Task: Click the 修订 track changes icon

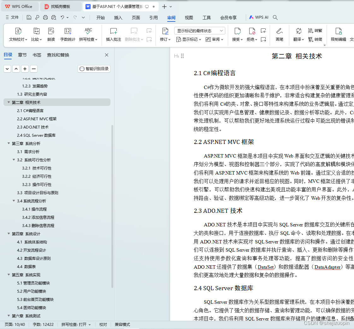Action: click(165, 31)
